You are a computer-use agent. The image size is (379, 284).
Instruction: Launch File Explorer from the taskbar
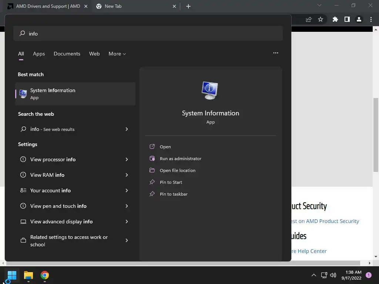[x=28, y=275]
